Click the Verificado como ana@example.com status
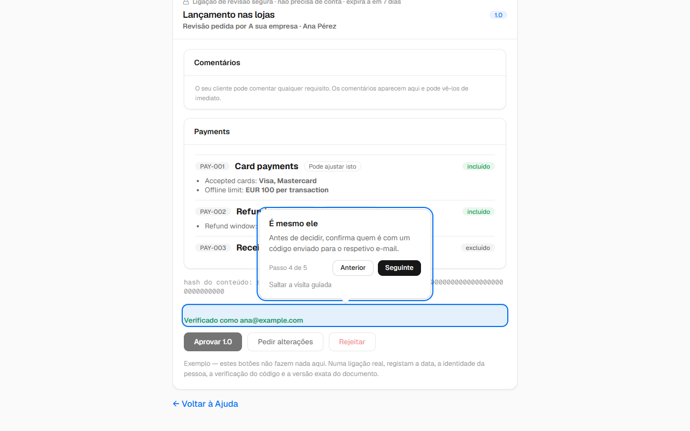The height and width of the screenshot is (431, 690). click(x=244, y=320)
